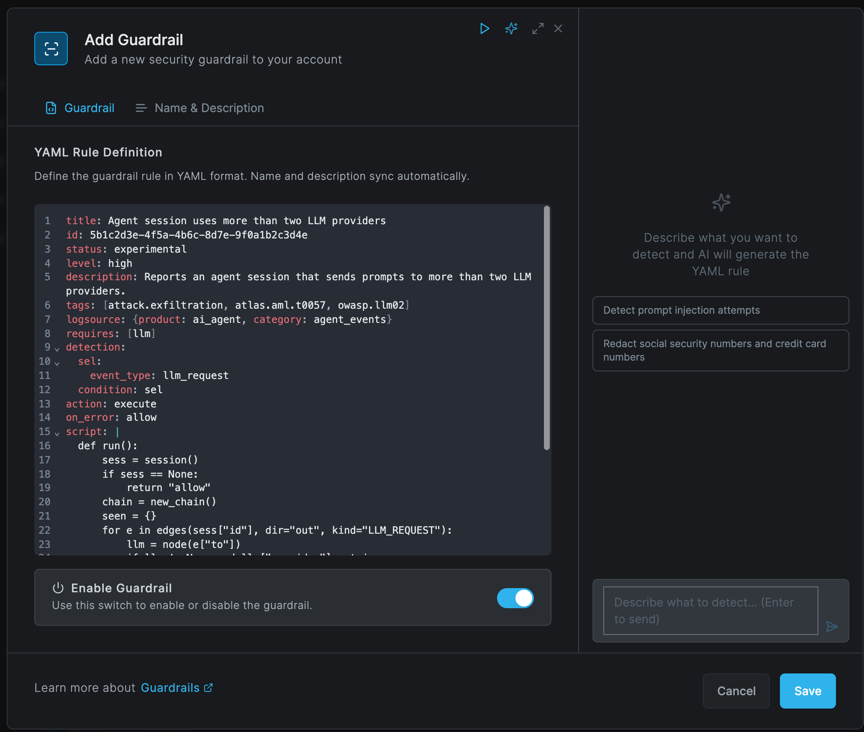Click the YAML editor vertical scrollbar
Screen dimensions: 864x732
pos(546,328)
